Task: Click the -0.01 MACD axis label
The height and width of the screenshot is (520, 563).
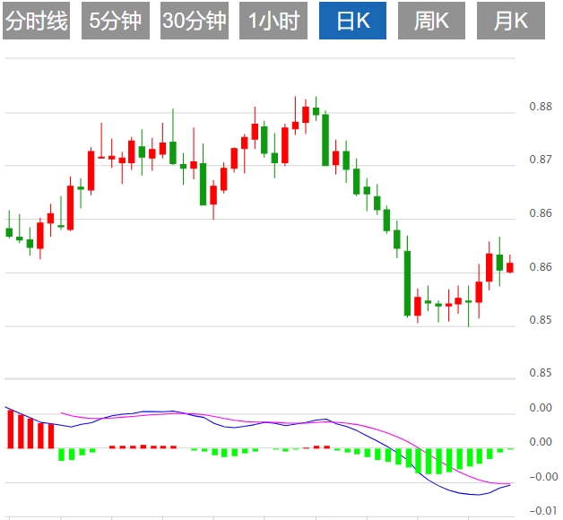Action: coord(543,510)
